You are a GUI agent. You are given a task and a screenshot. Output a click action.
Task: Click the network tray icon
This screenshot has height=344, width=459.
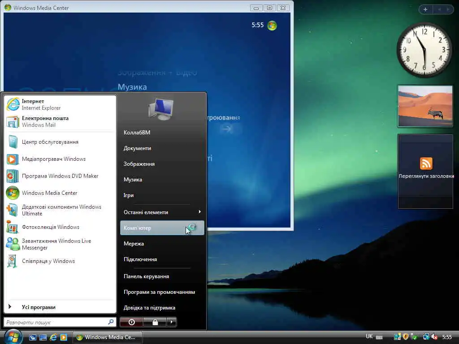point(426,337)
